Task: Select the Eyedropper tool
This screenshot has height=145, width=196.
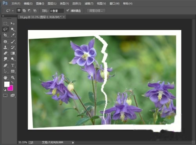Action: 13,35
